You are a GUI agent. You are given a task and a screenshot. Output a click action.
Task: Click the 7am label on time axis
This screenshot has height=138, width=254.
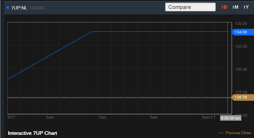pyautogui.click(x=102, y=117)
